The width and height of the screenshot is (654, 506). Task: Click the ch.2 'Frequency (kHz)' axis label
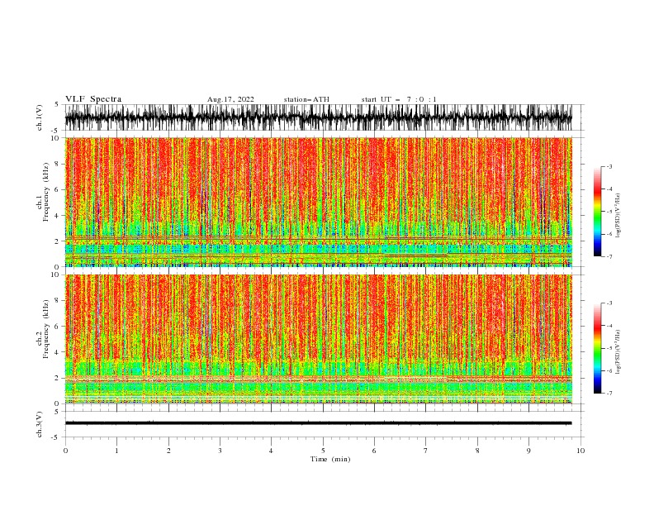point(46,329)
